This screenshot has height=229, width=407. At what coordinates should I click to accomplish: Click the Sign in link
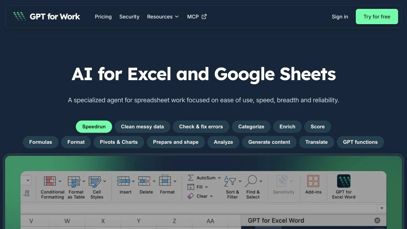(340, 17)
